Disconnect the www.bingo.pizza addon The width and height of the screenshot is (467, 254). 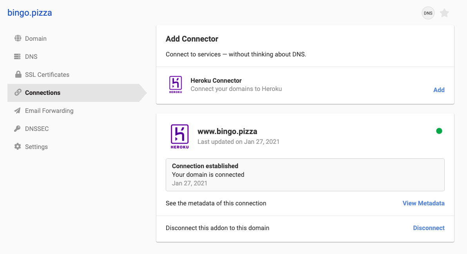(429, 228)
